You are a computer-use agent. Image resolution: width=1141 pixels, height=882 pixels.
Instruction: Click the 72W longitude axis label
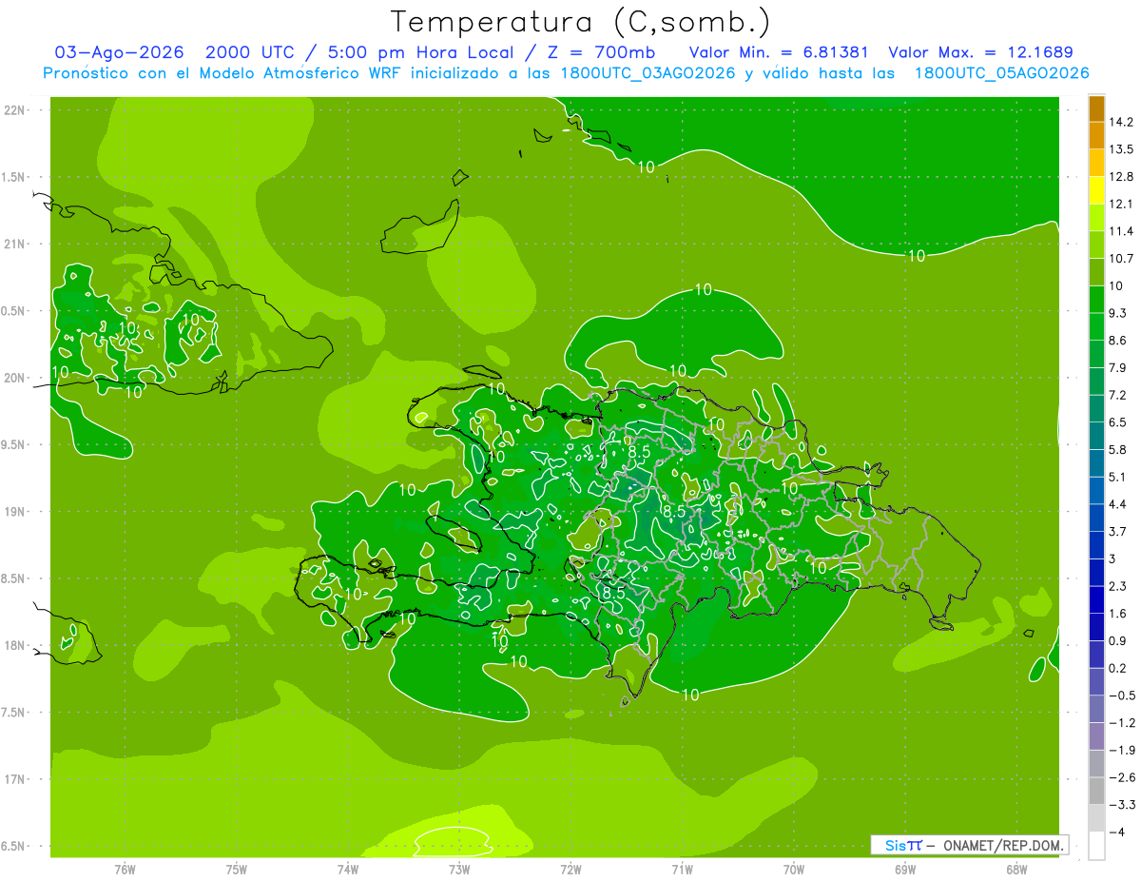coord(570,870)
